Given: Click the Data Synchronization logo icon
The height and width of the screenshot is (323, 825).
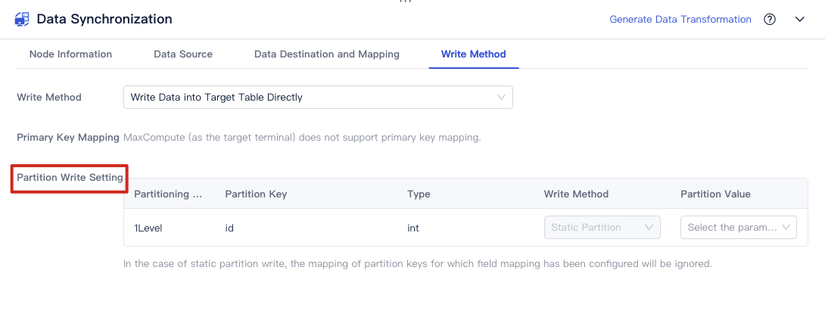Looking at the screenshot, I should coord(22,20).
